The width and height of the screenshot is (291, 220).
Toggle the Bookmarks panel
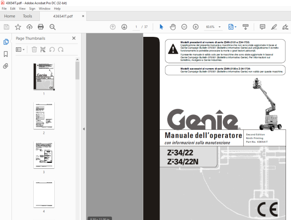(6, 54)
